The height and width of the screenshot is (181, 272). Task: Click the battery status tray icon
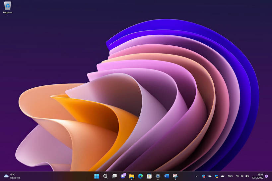tap(247, 176)
